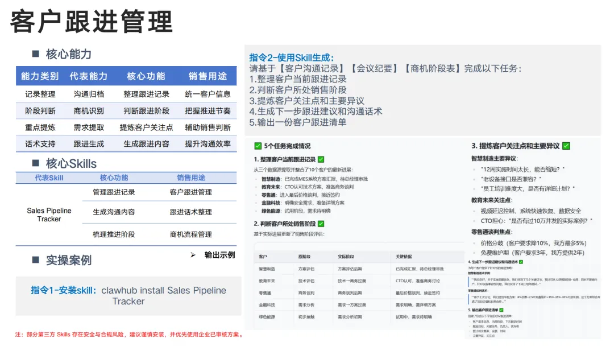Select the 记录整理 cell
This screenshot has height=346, width=614.
click(x=40, y=94)
